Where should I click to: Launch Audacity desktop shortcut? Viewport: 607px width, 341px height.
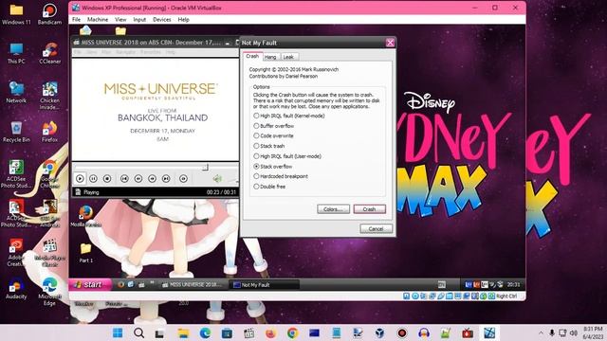[x=16, y=289]
